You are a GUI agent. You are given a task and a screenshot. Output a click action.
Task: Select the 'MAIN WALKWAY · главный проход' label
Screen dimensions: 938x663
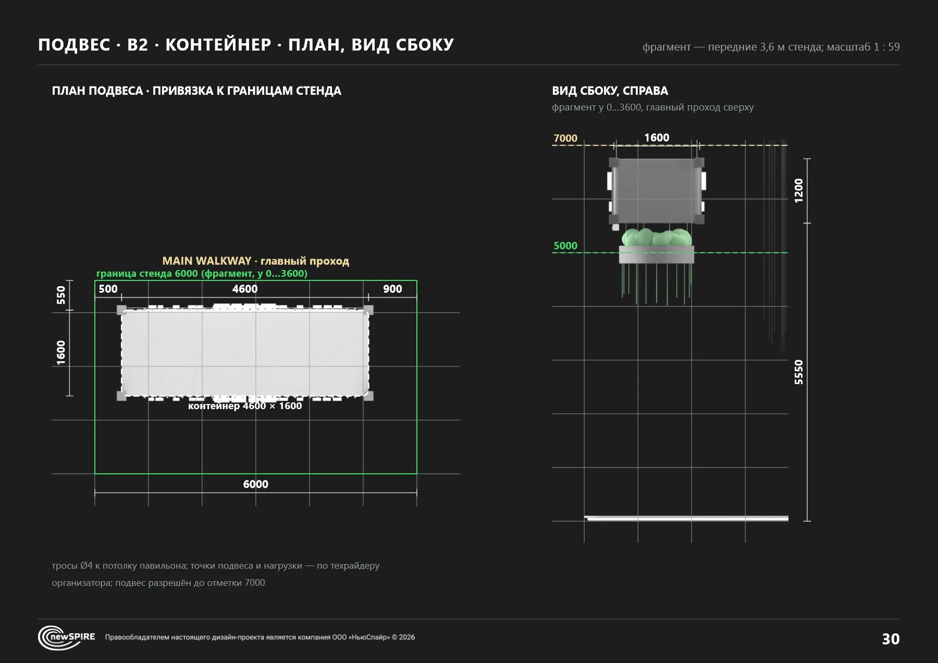tap(256, 261)
